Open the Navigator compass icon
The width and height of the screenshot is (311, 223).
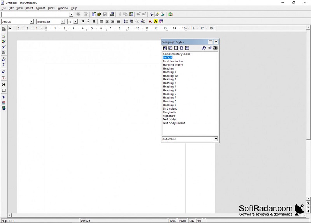point(152,14)
